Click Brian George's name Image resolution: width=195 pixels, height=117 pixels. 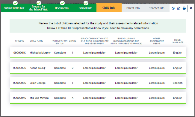pos(37,83)
